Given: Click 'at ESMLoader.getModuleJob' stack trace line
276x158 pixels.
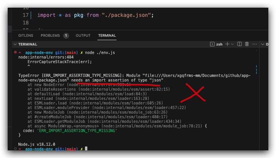Looking at the screenshot, I should (104, 121).
